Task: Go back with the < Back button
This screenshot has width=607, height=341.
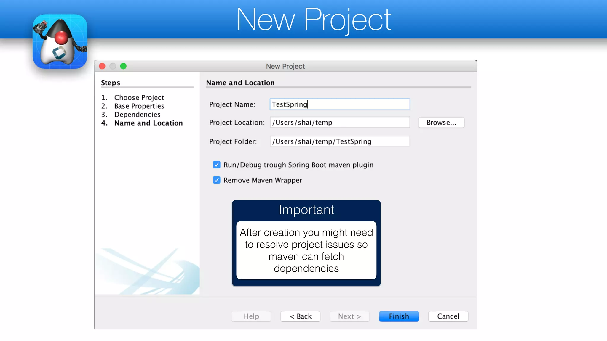Action: pyautogui.click(x=300, y=316)
